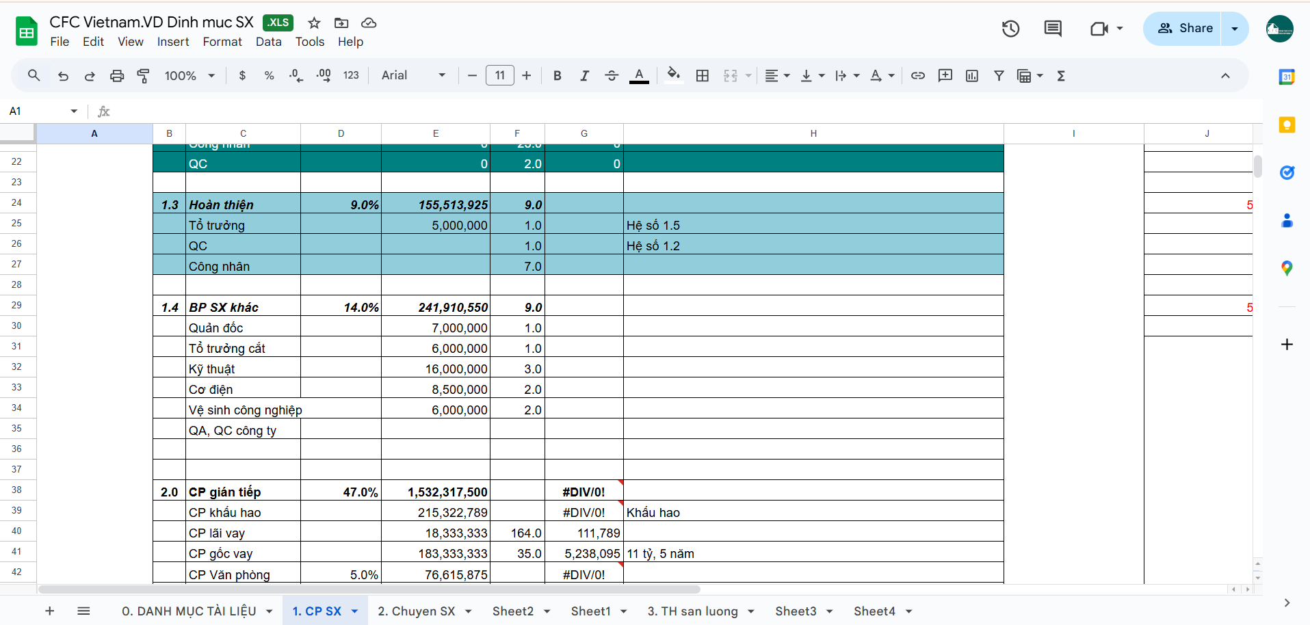
Task: Open Google Tasks side panel
Action: click(x=1287, y=172)
